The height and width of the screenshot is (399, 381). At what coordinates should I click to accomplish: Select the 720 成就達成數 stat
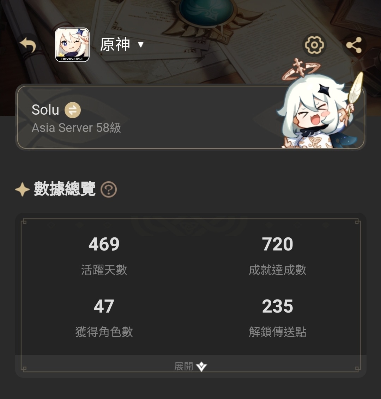(277, 256)
